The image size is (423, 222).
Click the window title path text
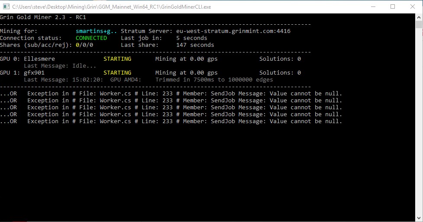[x=111, y=7]
